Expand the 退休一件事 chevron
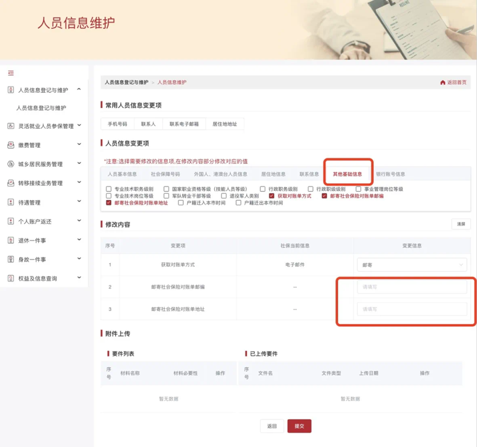This screenshot has height=447, width=477. 79,240
